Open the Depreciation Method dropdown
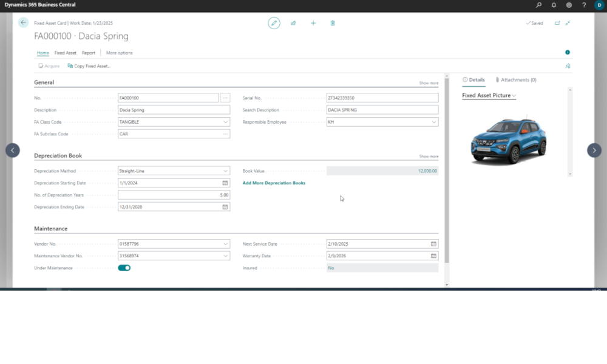Viewport: 607px width, 364px height. pos(225,171)
